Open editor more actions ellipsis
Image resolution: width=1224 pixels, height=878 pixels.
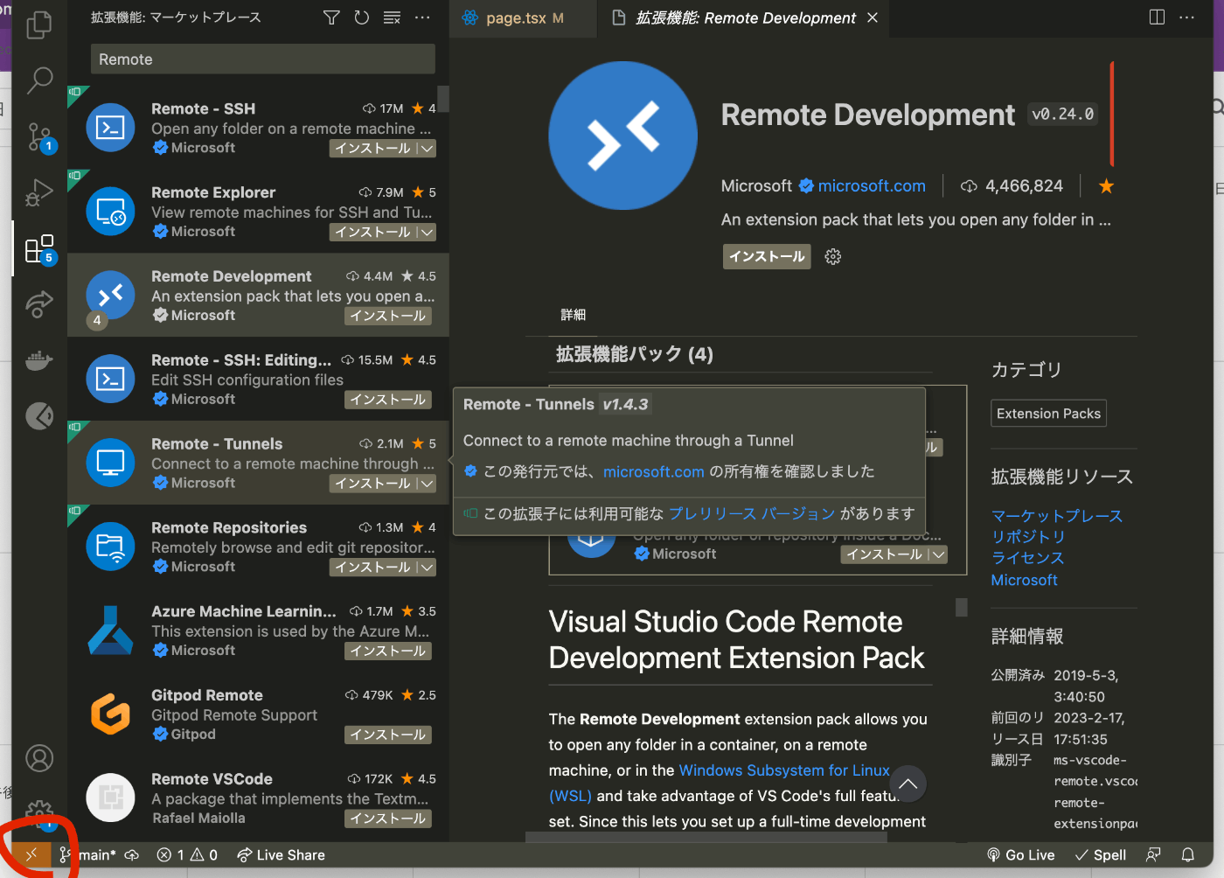tap(1186, 17)
